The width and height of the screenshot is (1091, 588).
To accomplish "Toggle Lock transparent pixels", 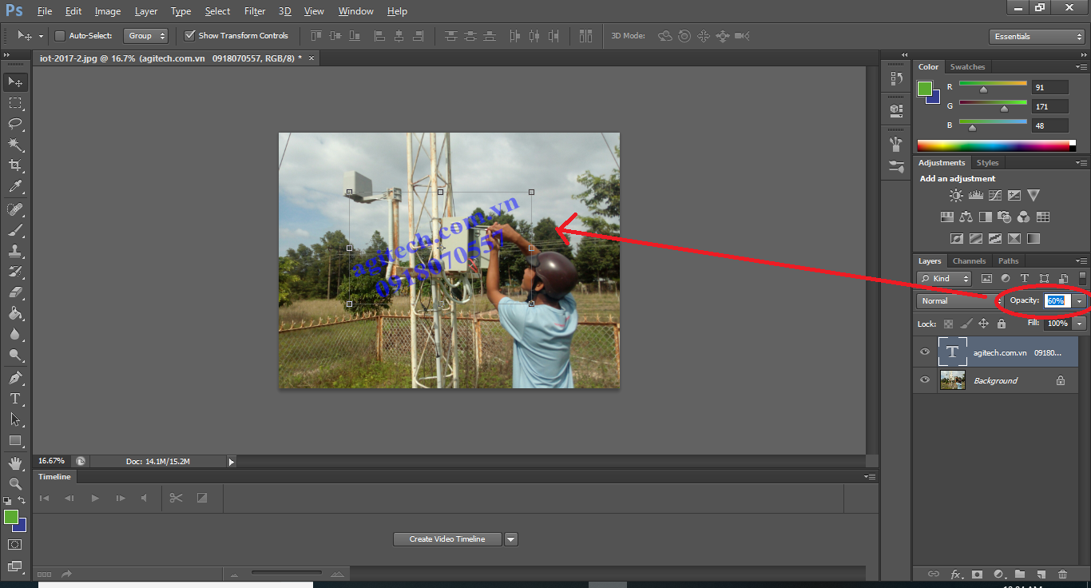I will point(948,324).
